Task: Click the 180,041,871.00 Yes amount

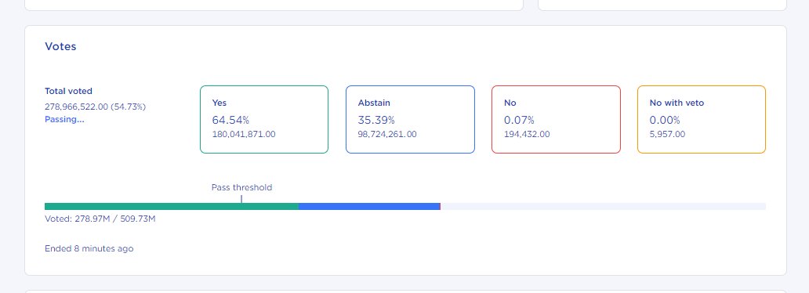Action: click(244, 134)
